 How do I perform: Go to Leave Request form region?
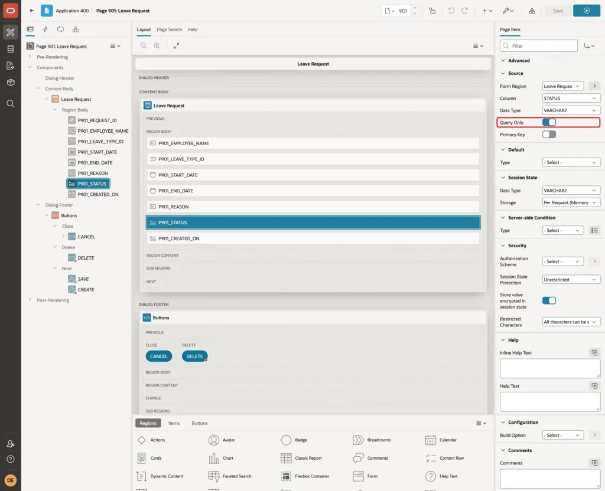point(594,86)
